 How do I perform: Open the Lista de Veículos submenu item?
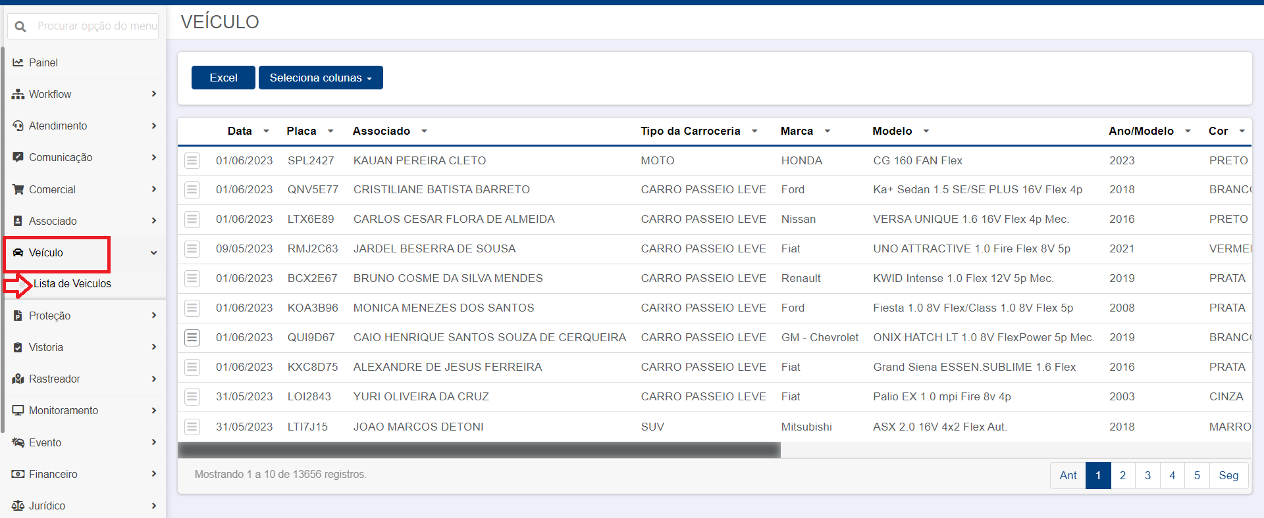click(x=72, y=283)
